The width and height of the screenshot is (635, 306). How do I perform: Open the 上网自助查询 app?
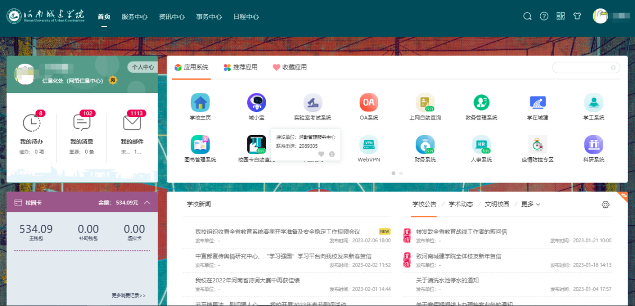(425, 102)
